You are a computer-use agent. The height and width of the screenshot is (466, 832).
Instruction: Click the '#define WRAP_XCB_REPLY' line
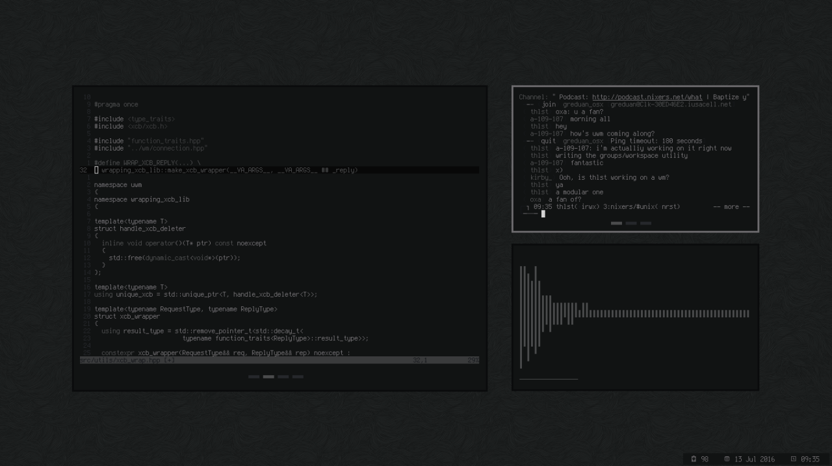click(x=148, y=163)
